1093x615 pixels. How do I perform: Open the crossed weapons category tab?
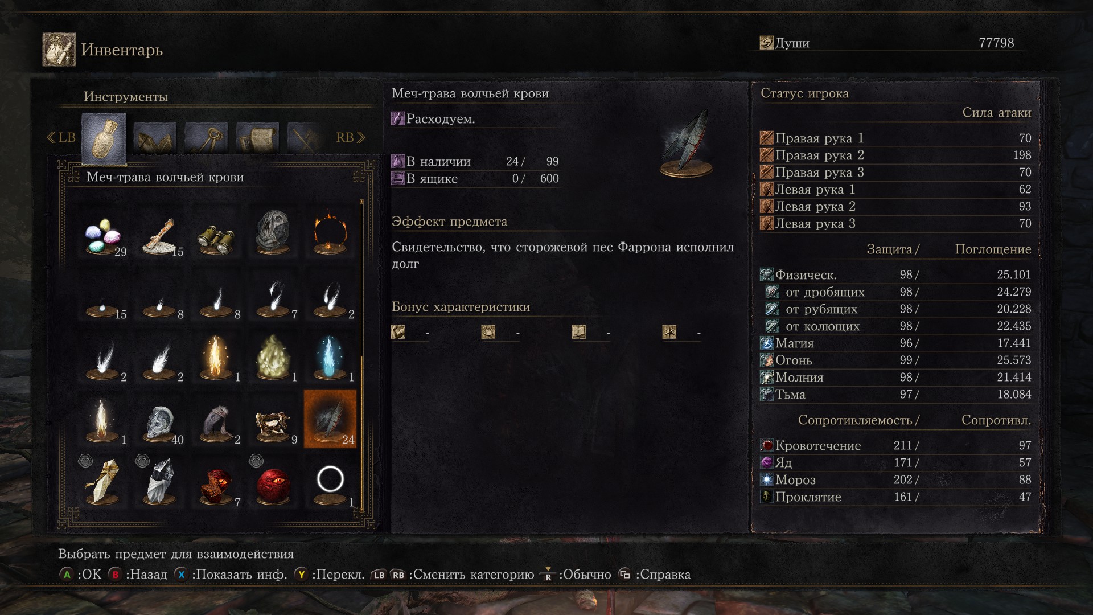pyautogui.click(x=306, y=138)
